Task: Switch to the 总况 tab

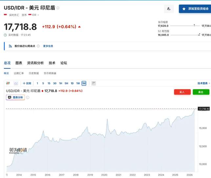Action: pos(7,63)
